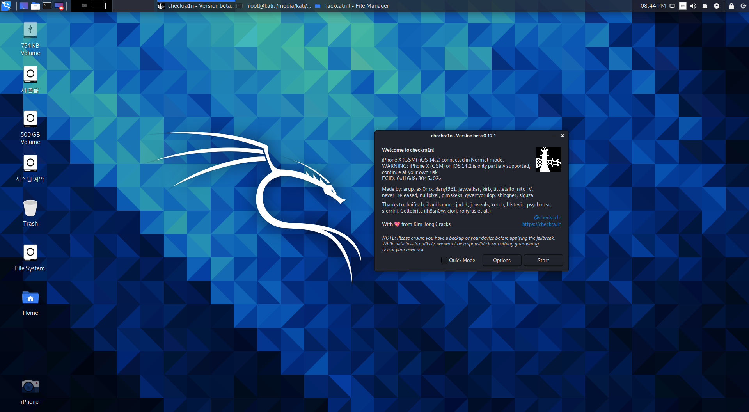Select the 754 KB Volume desktop icon
Viewport: 749px width, 412px height.
click(x=30, y=39)
